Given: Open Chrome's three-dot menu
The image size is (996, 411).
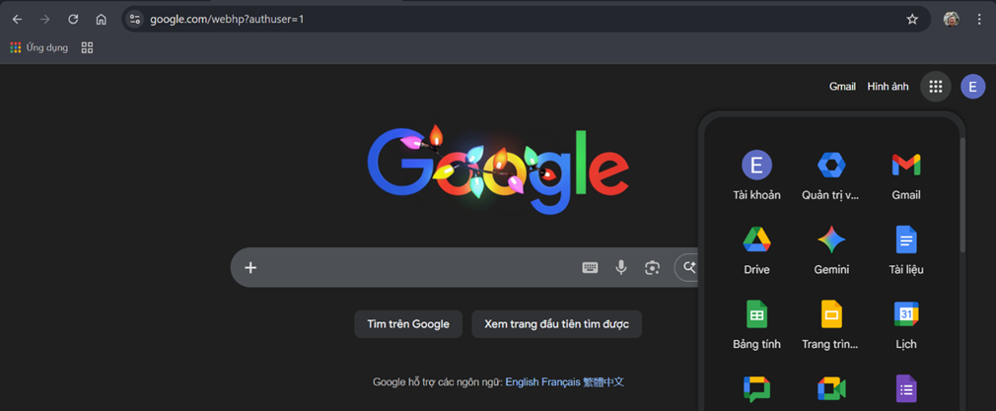Looking at the screenshot, I should coord(979,19).
